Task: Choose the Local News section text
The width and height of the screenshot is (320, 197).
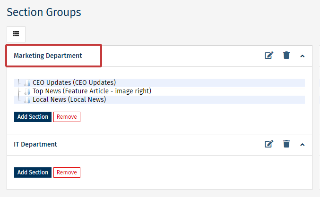Action: (69, 99)
